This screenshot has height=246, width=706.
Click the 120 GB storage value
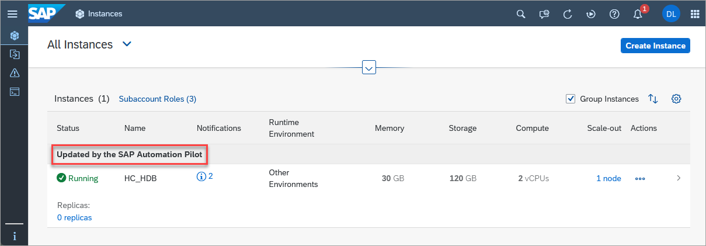coord(463,178)
